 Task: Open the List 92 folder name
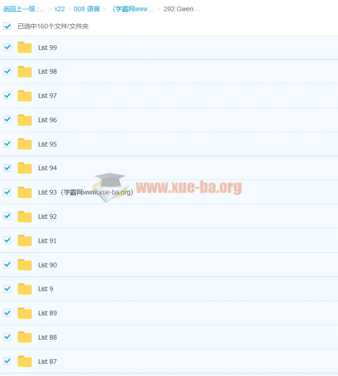[48, 216]
